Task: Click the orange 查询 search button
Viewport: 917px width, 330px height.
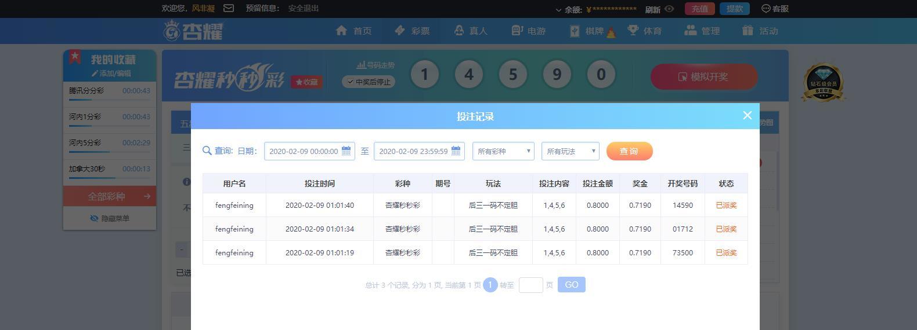Action: [630, 151]
